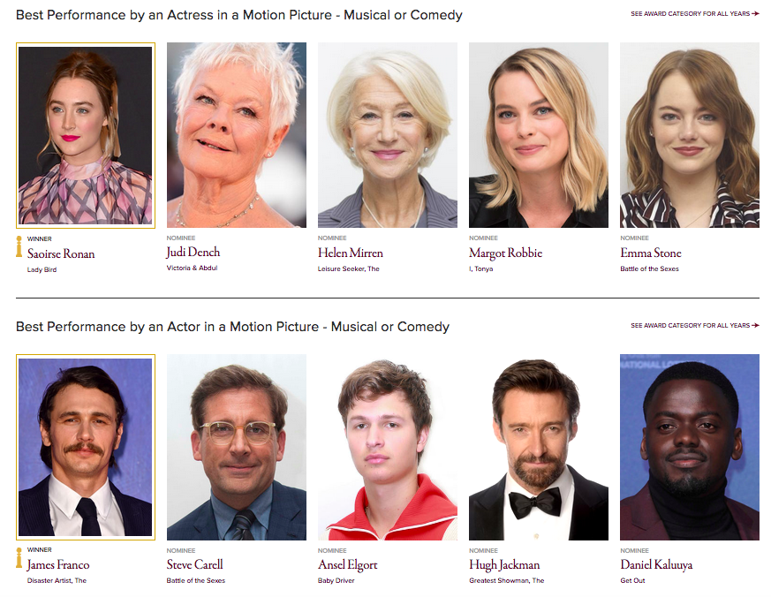Click the photo above the Emma Stone caption
771x597 pixels.
pyautogui.click(x=689, y=135)
